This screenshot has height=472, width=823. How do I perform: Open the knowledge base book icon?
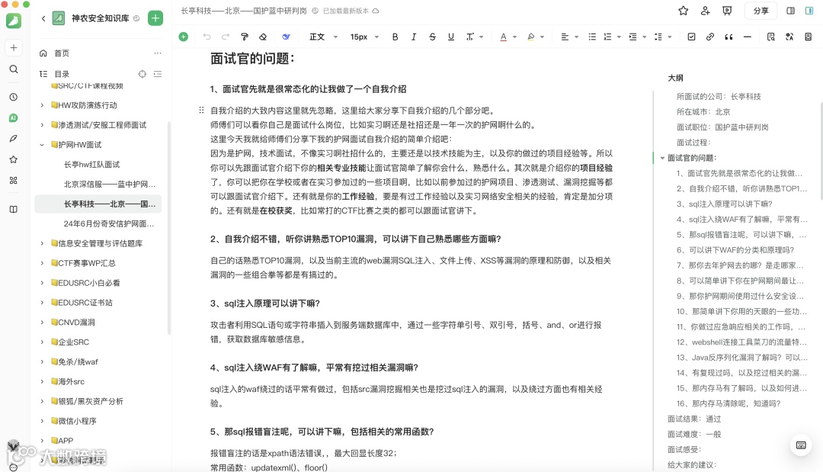click(x=14, y=209)
